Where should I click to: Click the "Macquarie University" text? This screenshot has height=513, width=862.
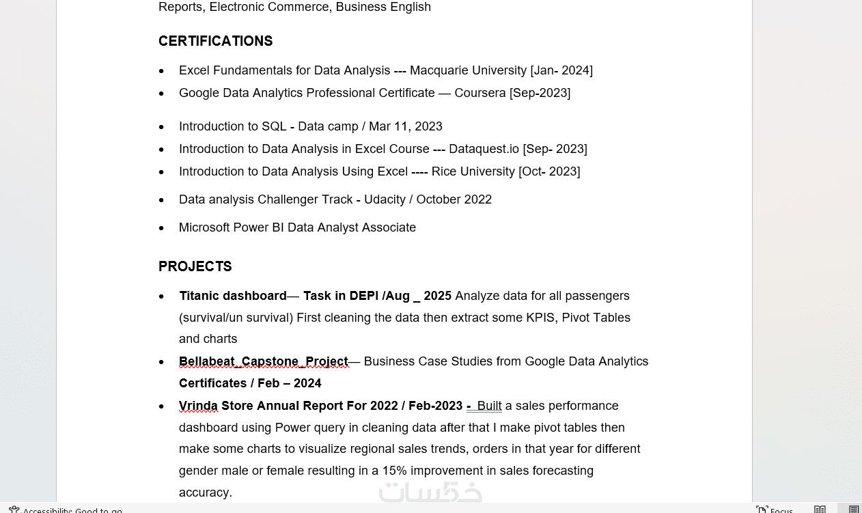[x=468, y=70]
